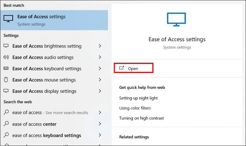Viewport: 246px width, 146px height.
Task: Open the Turning on high contrast help link
Action: [x=141, y=118]
